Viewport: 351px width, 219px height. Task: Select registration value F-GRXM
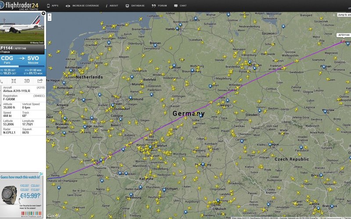click(x=9, y=99)
